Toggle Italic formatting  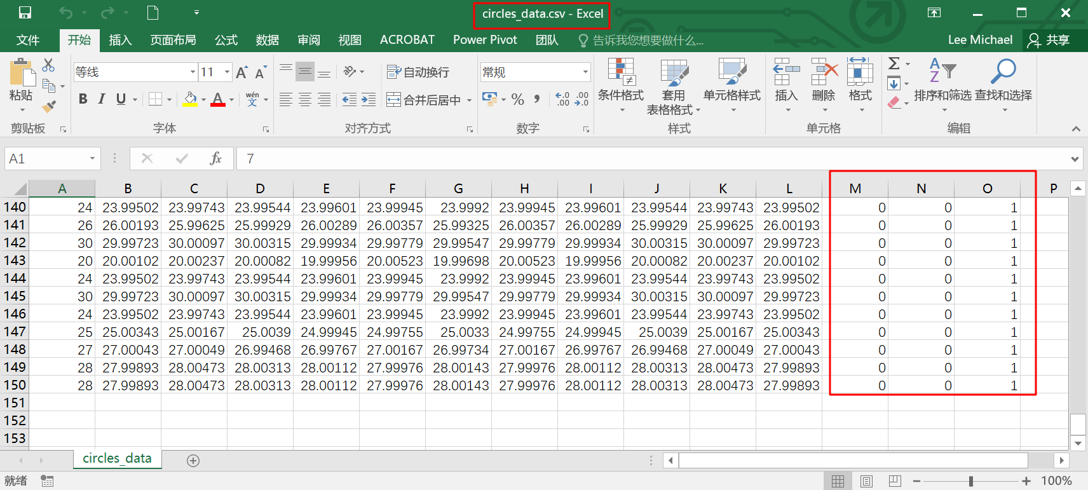pos(102,99)
